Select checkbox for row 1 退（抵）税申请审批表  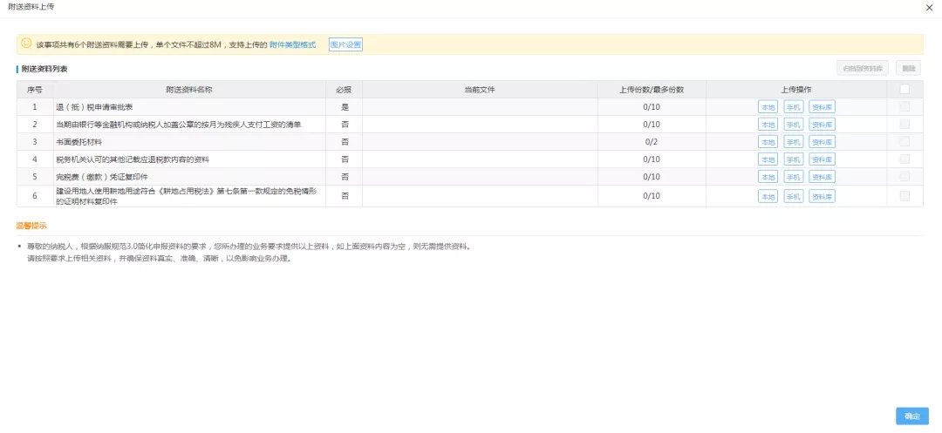click(904, 106)
